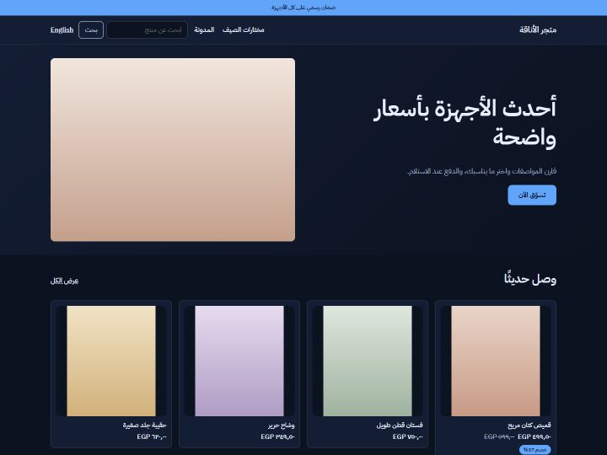Click the leather bag price EGP ٦٢٠

pos(152,436)
